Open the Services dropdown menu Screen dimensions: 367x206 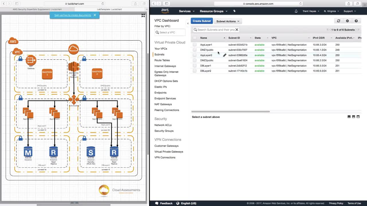tap(187, 11)
